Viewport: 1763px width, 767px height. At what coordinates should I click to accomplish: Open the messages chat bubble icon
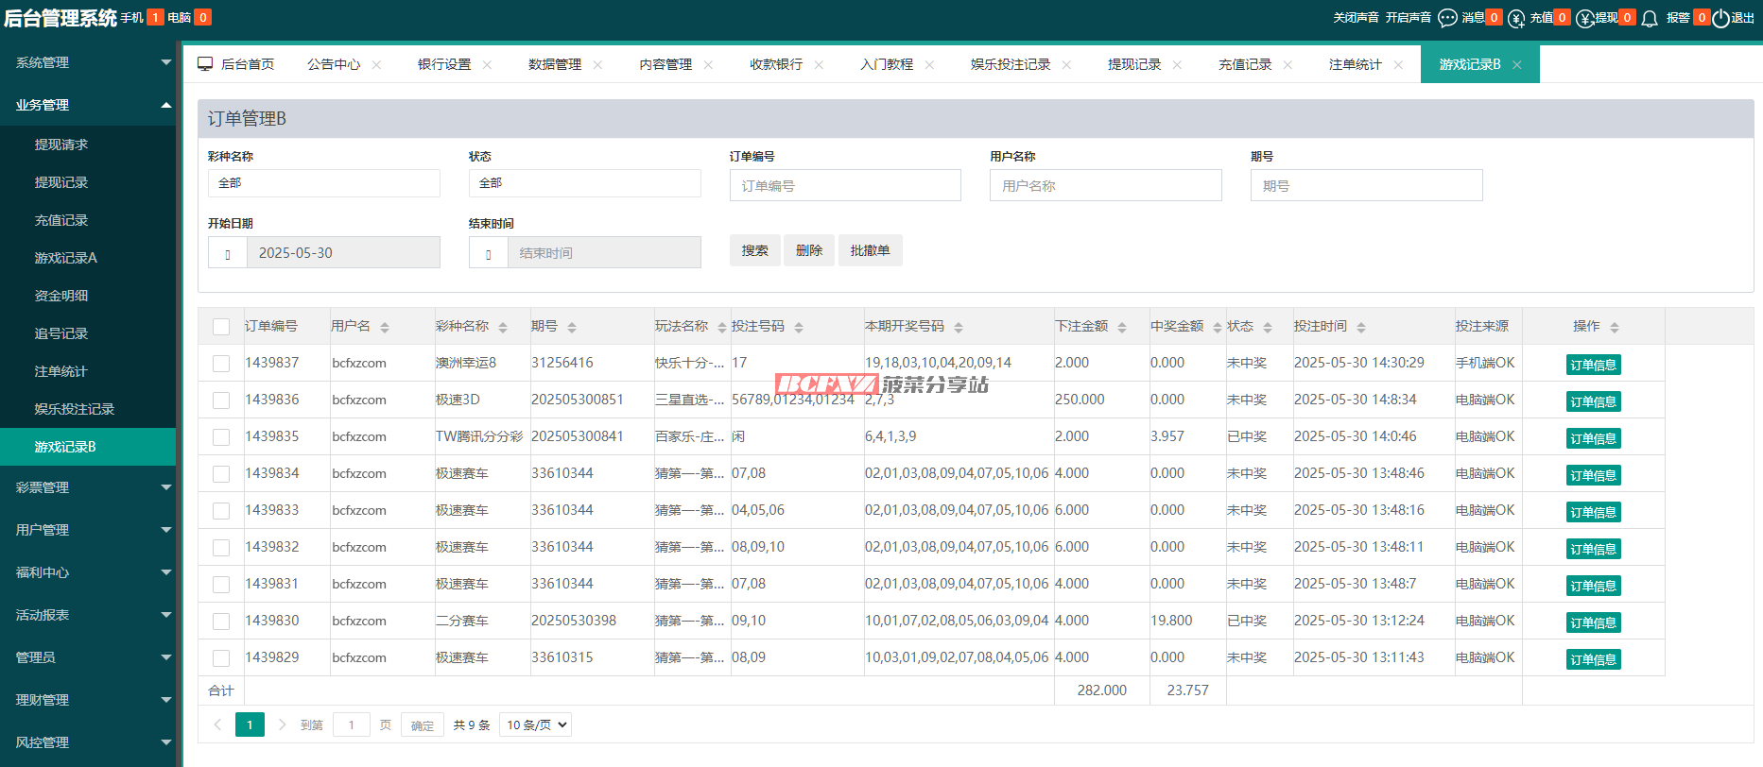[1447, 18]
